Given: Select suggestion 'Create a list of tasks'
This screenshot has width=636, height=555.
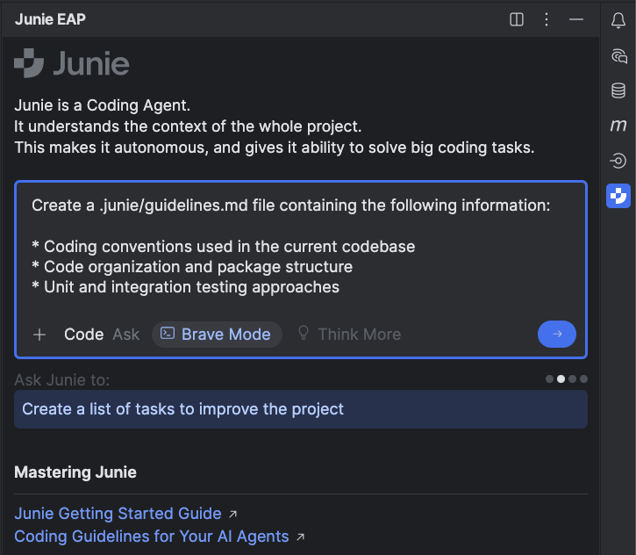Looking at the screenshot, I should (x=301, y=409).
